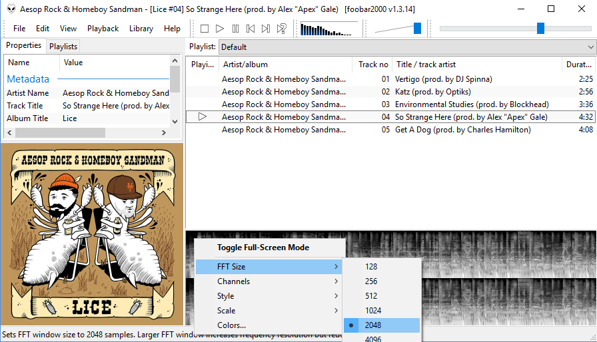The image size is (597, 342).
Task: Select track So Strange Here in playlist
Action: [x=390, y=116]
